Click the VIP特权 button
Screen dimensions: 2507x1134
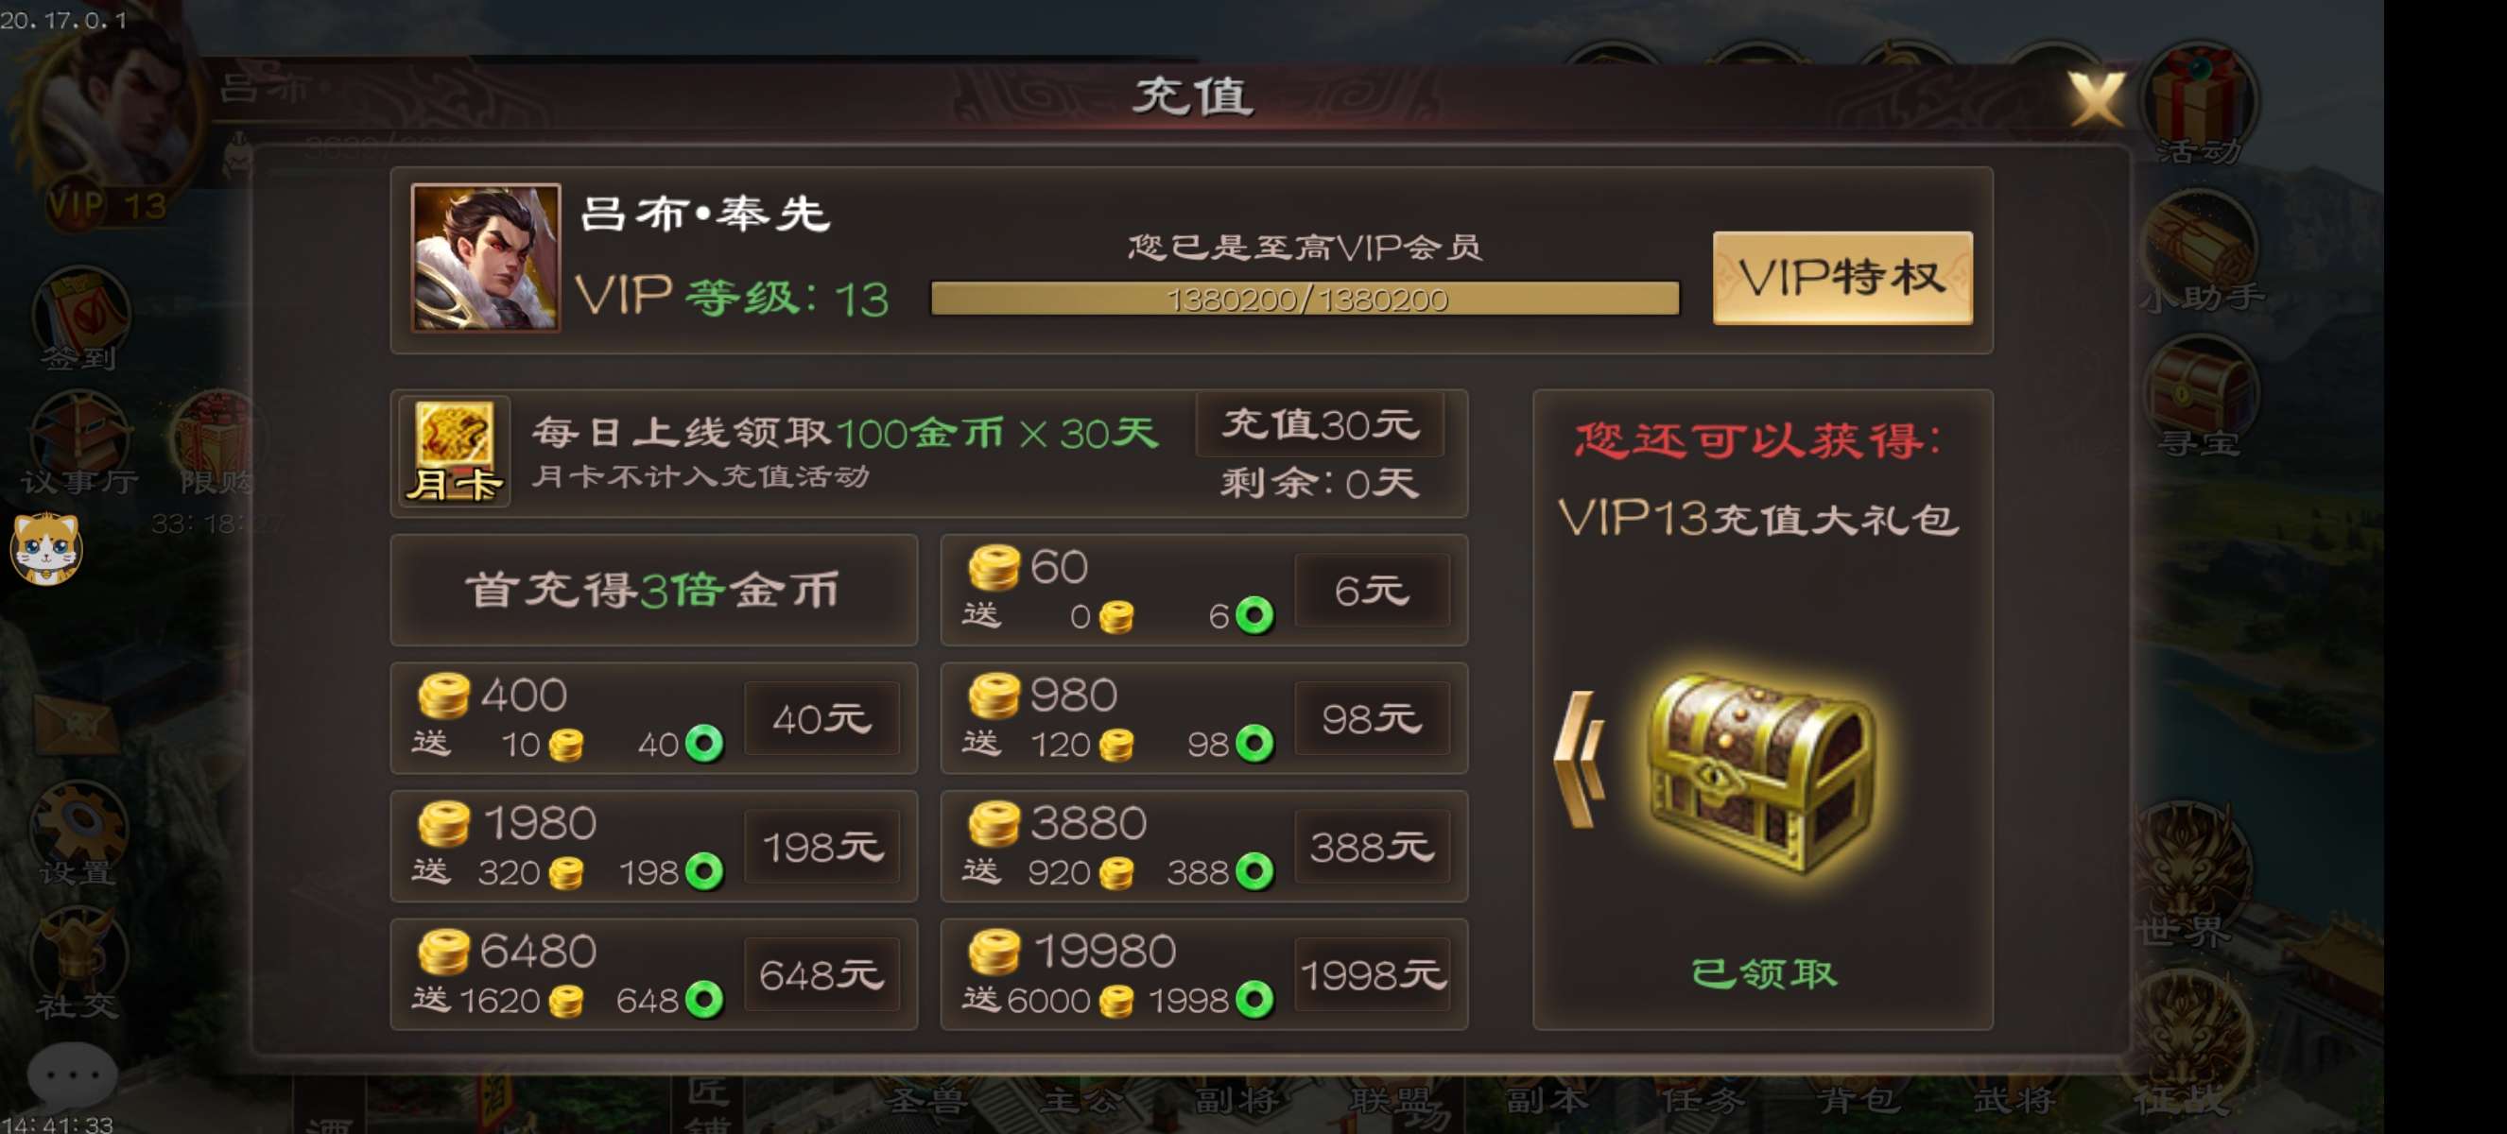click(x=1842, y=278)
